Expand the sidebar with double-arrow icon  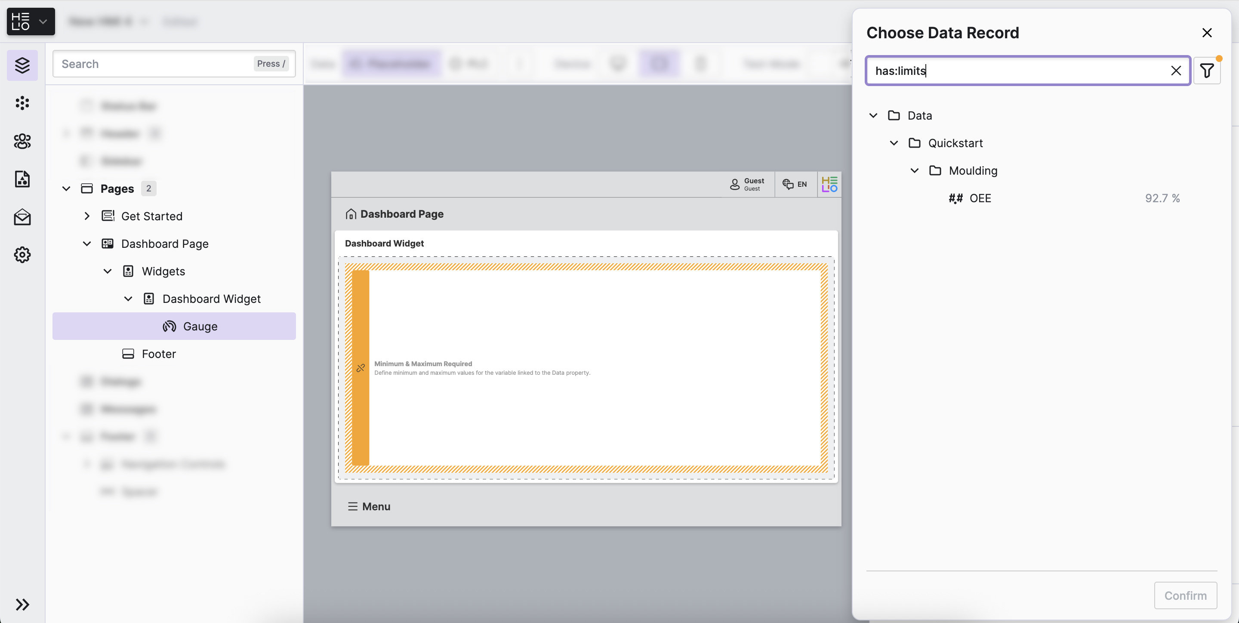coord(22,604)
